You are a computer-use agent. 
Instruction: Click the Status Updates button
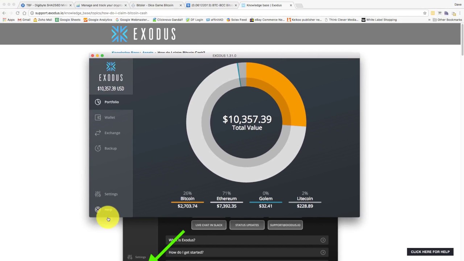click(247, 225)
